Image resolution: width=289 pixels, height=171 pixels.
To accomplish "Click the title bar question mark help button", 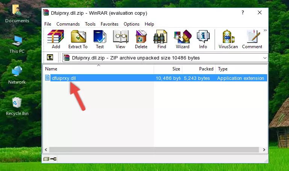I will tap(243, 12).
